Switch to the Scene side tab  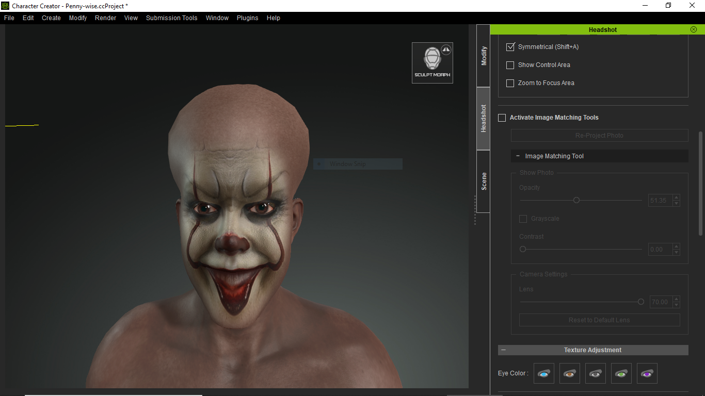tap(484, 181)
